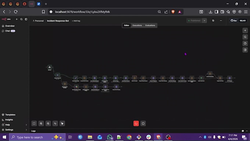Stop the current workflow execution
The image size is (250, 141).
143,123
